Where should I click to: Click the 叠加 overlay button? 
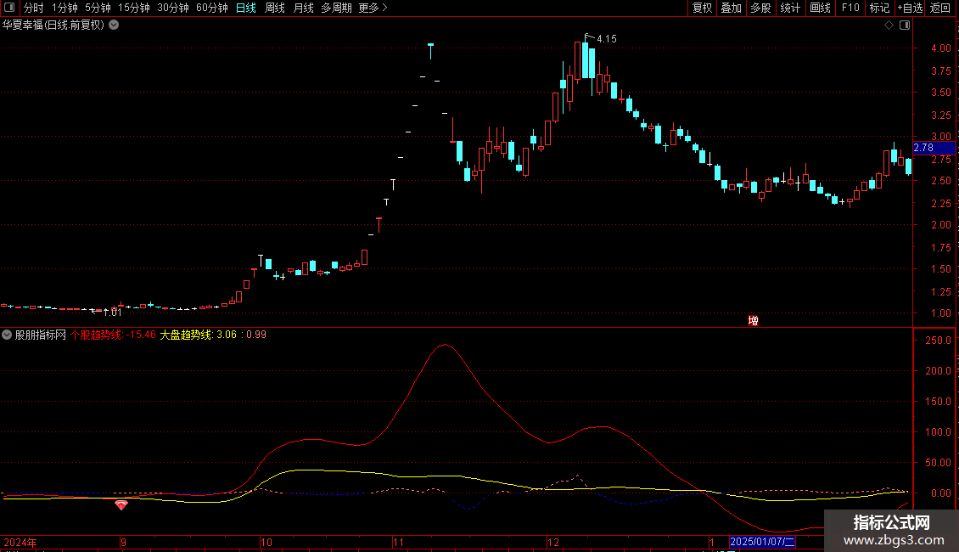click(731, 8)
